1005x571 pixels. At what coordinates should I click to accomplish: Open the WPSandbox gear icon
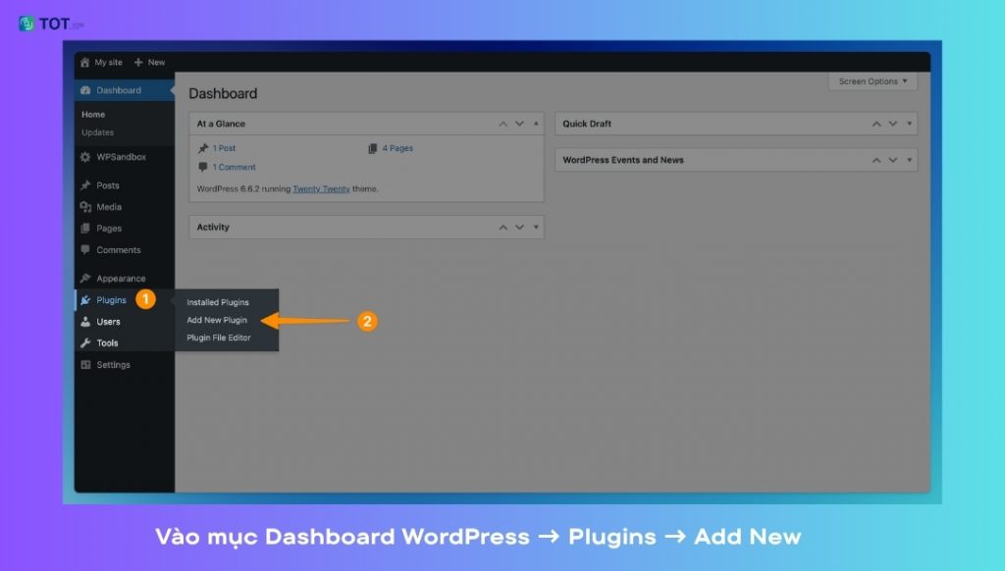(86, 157)
